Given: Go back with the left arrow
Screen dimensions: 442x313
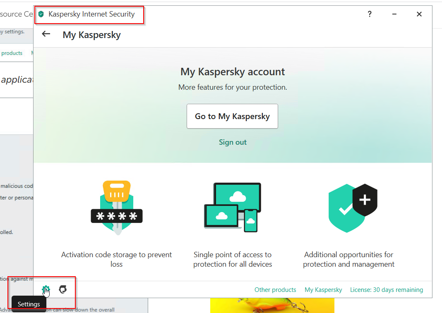Looking at the screenshot, I should coord(46,34).
